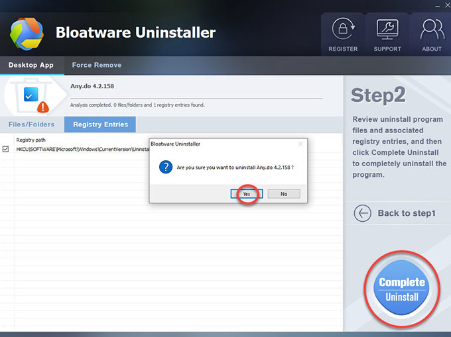Click the analysis progress bar
Screen dimensions: 451x337
tap(196, 98)
